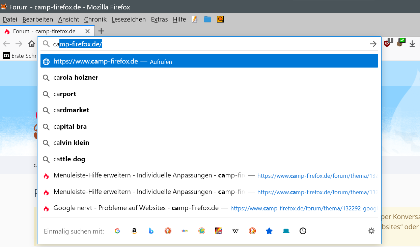Click into the address bar text field
Viewport: 420px width, 247px height.
[x=202, y=44]
